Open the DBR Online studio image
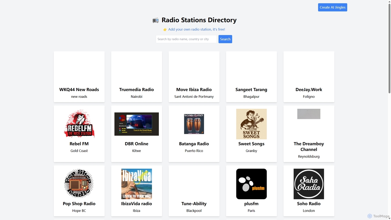 pos(137,124)
